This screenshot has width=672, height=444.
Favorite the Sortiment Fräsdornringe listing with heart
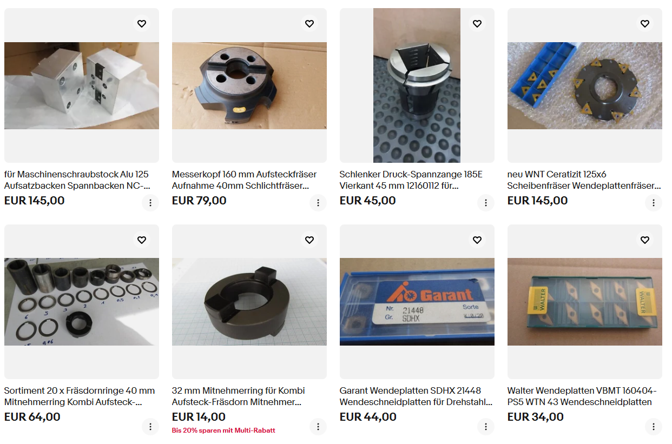pos(142,240)
